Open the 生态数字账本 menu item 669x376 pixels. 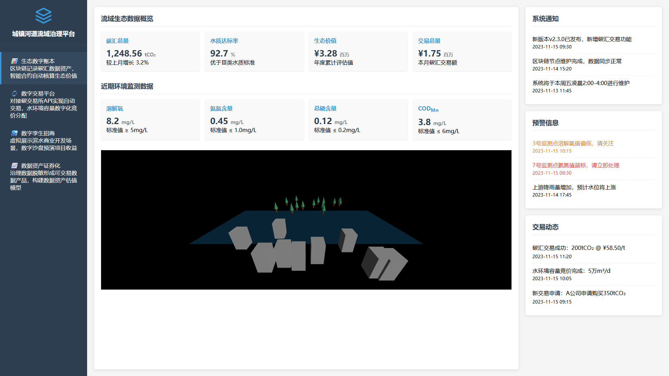click(x=44, y=68)
